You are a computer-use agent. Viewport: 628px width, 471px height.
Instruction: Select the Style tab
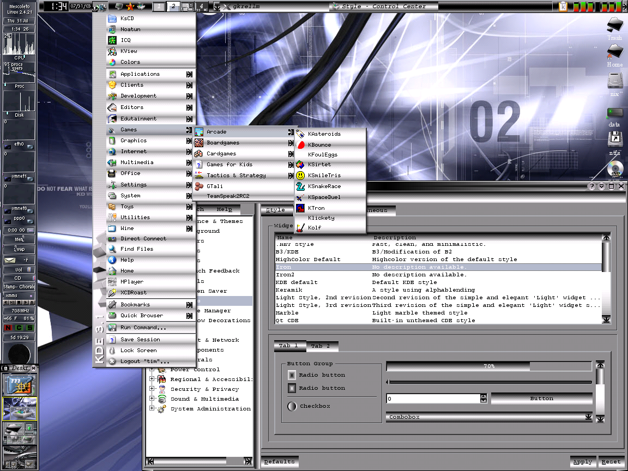tap(276, 209)
